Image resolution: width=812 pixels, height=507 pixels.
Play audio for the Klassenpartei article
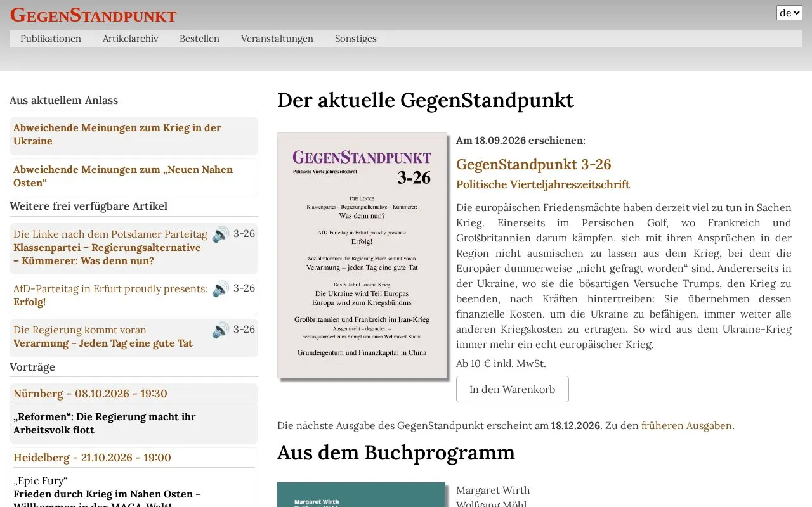[x=221, y=234]
